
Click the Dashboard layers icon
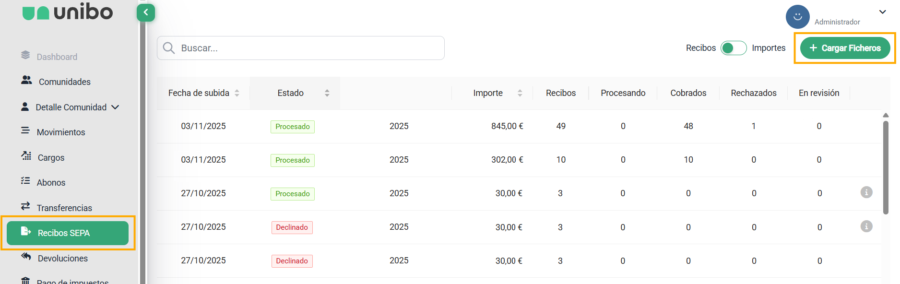coord(25,55)
